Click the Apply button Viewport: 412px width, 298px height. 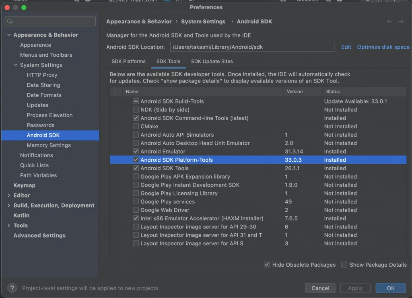(355, 288)
